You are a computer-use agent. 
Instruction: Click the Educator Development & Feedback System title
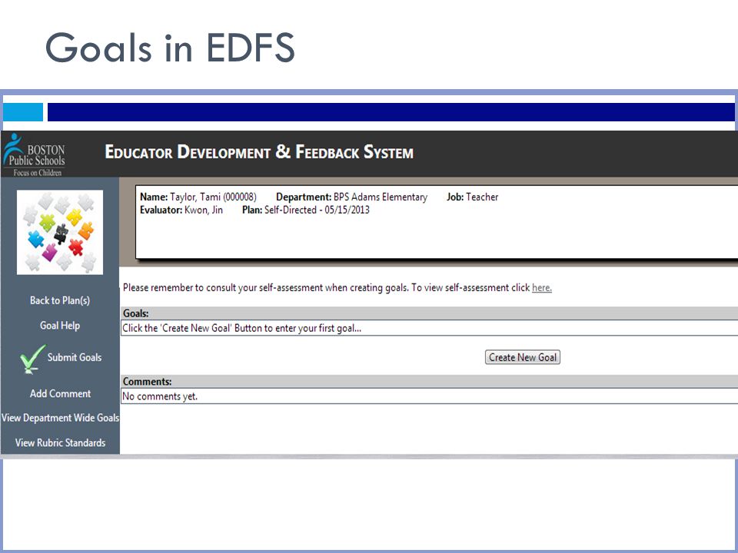click(x=259, y=152)
